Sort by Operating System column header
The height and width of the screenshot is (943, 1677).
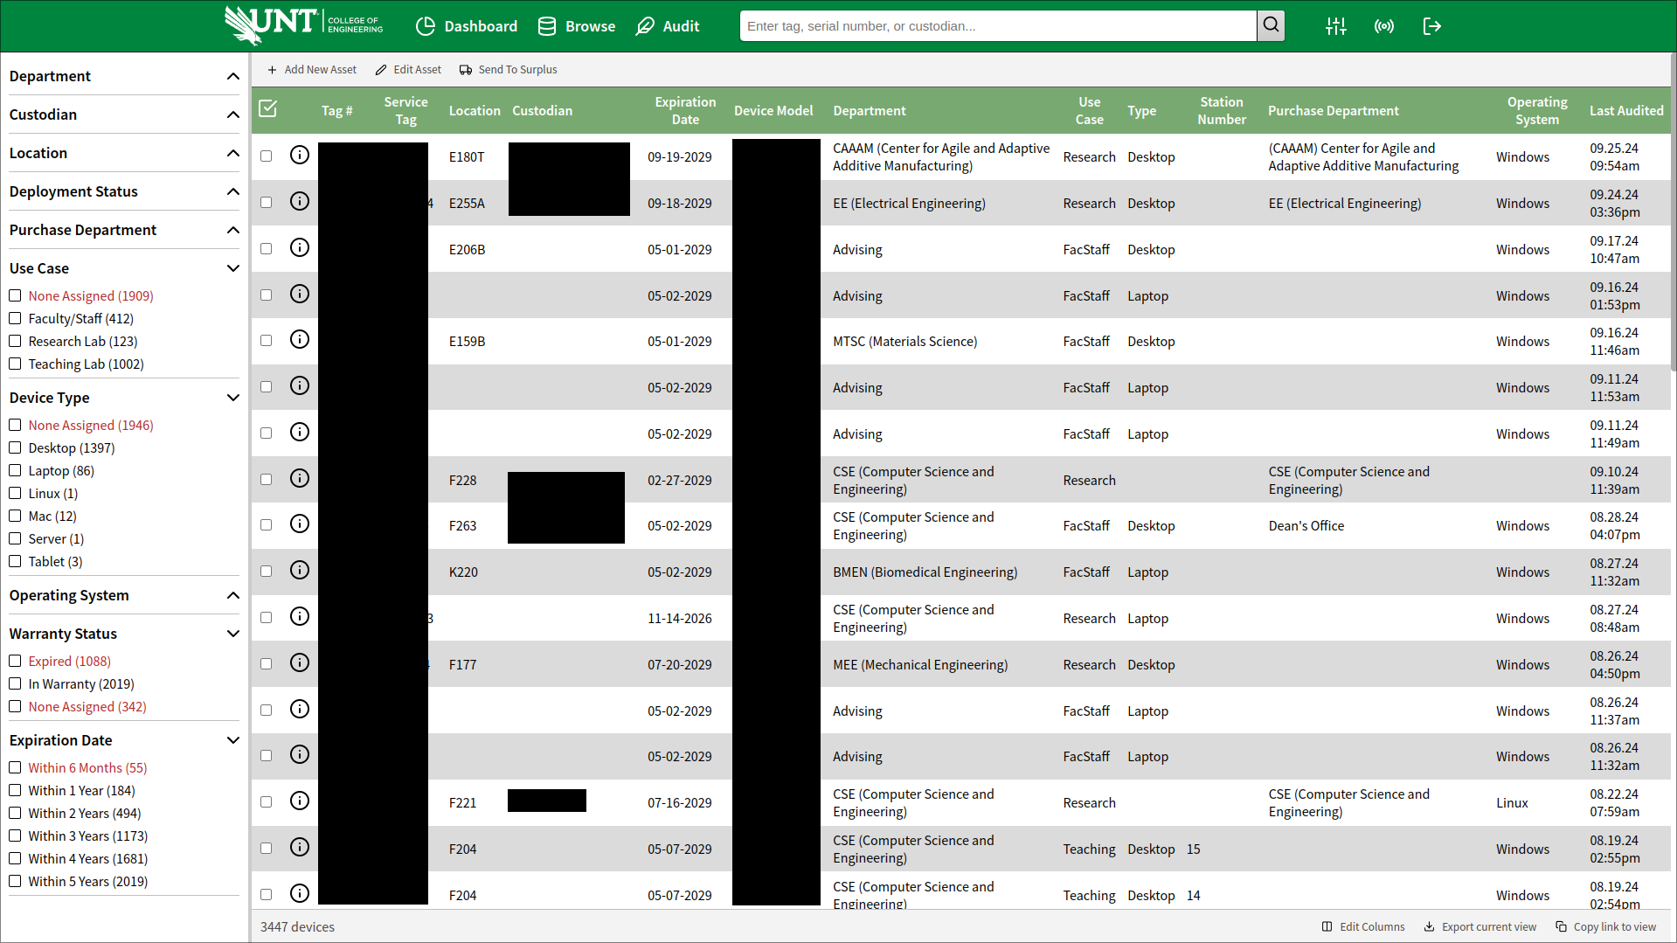[x=1536, y=110]
